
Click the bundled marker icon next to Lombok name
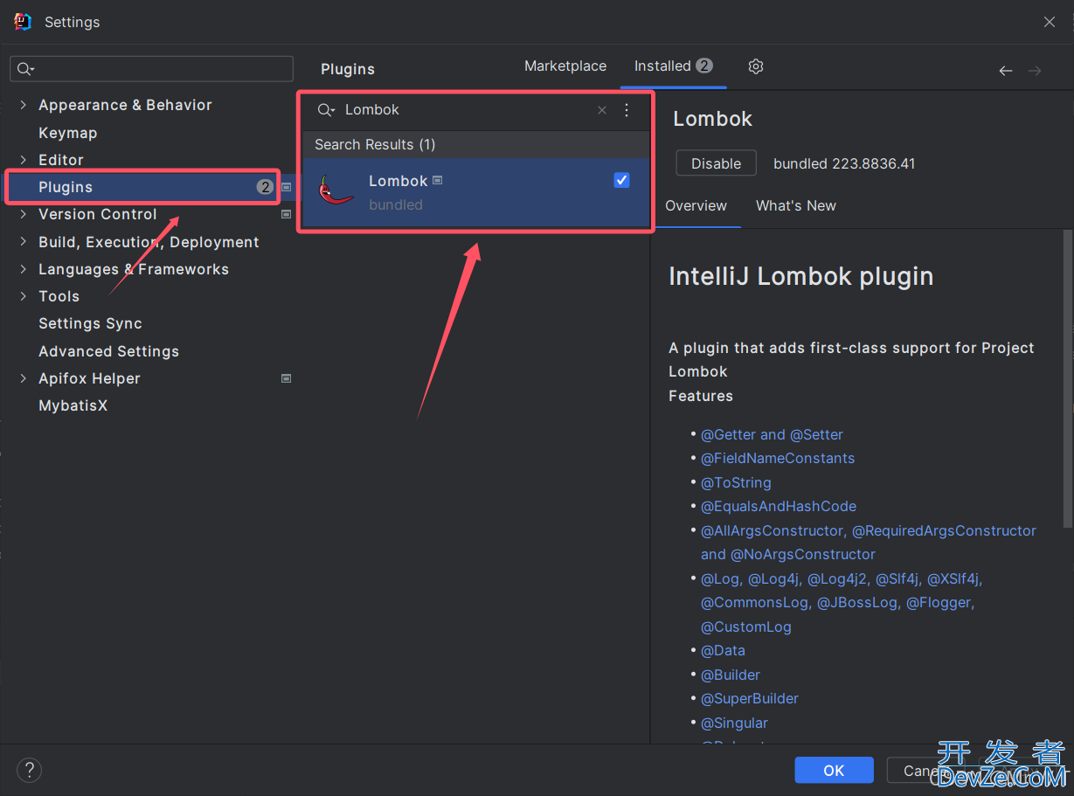click(438, 180)
